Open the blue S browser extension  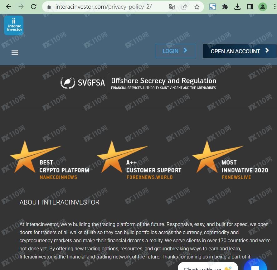point(212,7)
